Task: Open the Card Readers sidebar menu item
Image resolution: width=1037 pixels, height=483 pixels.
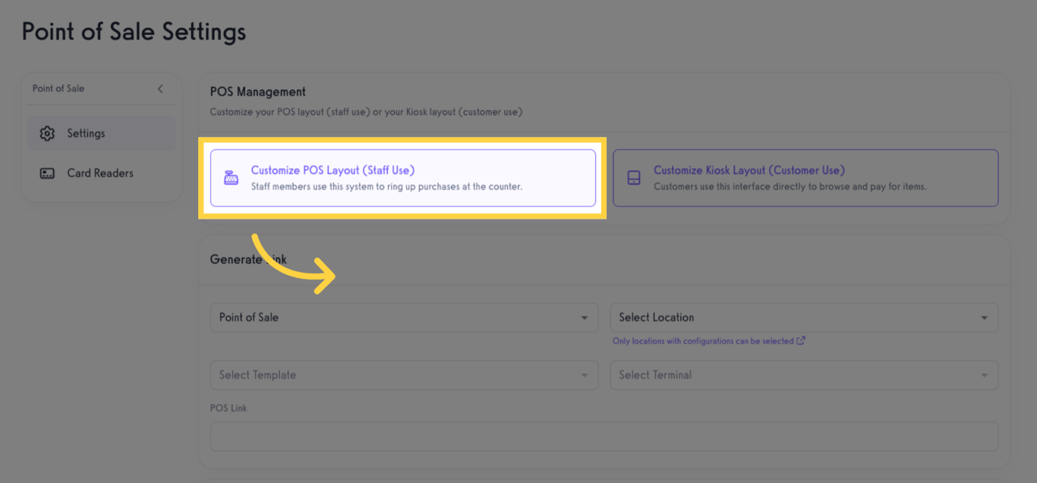Action: 100,173
